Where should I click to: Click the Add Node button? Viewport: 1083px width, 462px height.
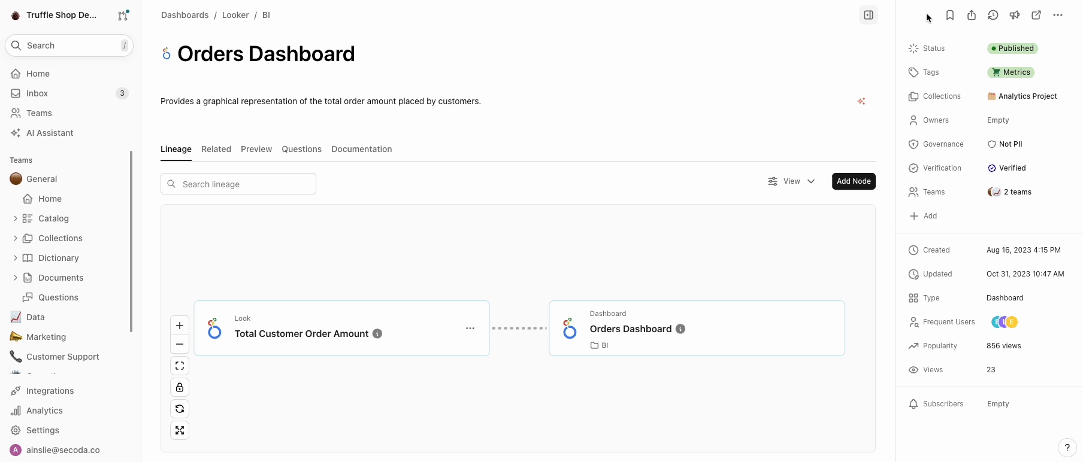point(854,181)
